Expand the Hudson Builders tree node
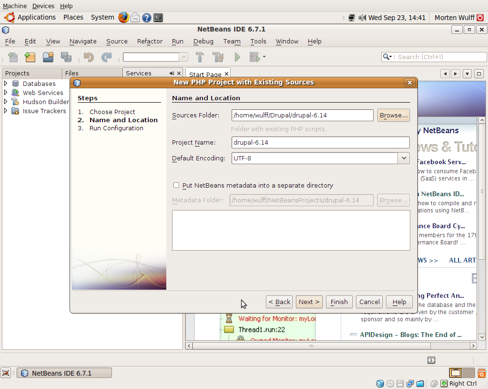488x389 pixels. [6, 101]
